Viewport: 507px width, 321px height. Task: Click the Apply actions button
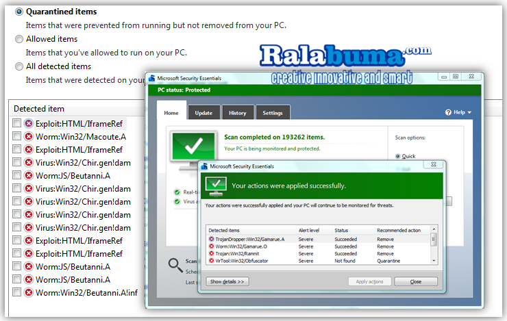click(369, 281)
